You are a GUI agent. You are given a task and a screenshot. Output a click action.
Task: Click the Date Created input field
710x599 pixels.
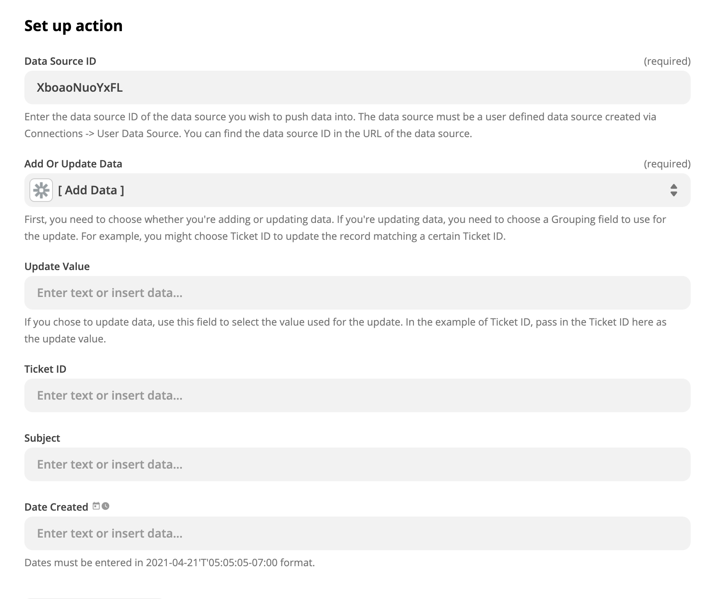coord(357,533)
